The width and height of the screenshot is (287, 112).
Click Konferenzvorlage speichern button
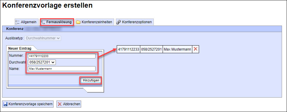[x=28, y=104]
